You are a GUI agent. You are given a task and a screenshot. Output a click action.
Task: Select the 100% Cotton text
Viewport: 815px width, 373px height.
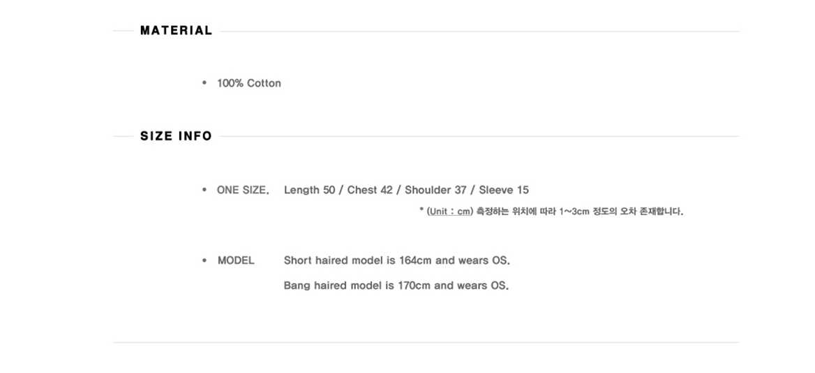click(249, 83)
